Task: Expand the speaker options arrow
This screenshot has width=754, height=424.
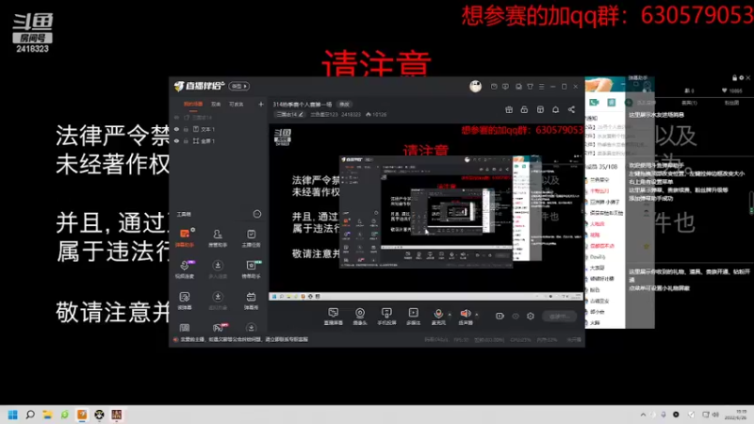Action: click(x=477, y=314)
